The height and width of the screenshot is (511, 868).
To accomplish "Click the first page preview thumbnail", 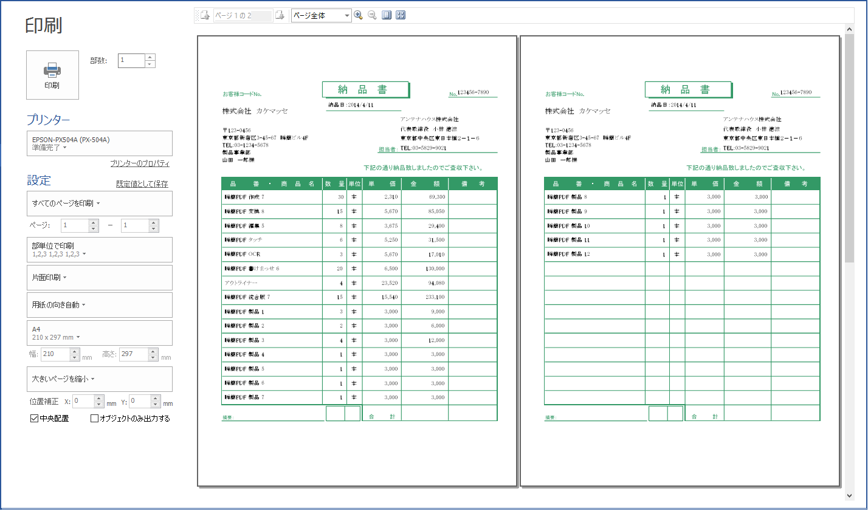I will (357, 261).
